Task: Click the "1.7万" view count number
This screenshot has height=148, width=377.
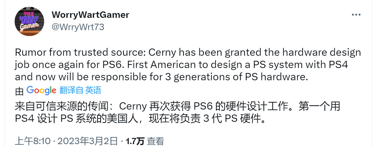Action: point(135,141)
